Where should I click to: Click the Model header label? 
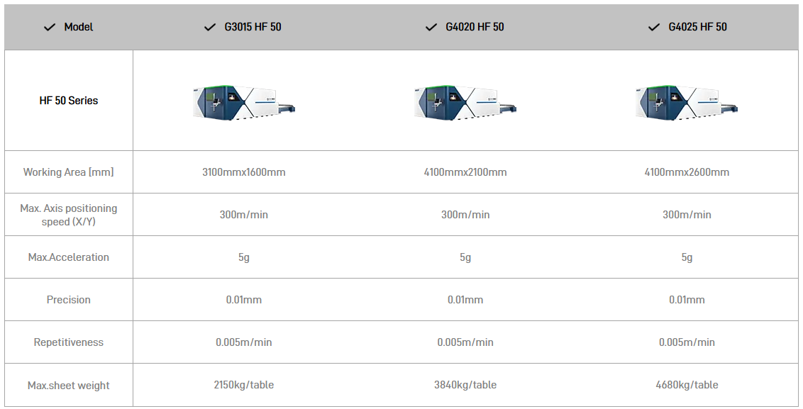(x=79, y=27)
